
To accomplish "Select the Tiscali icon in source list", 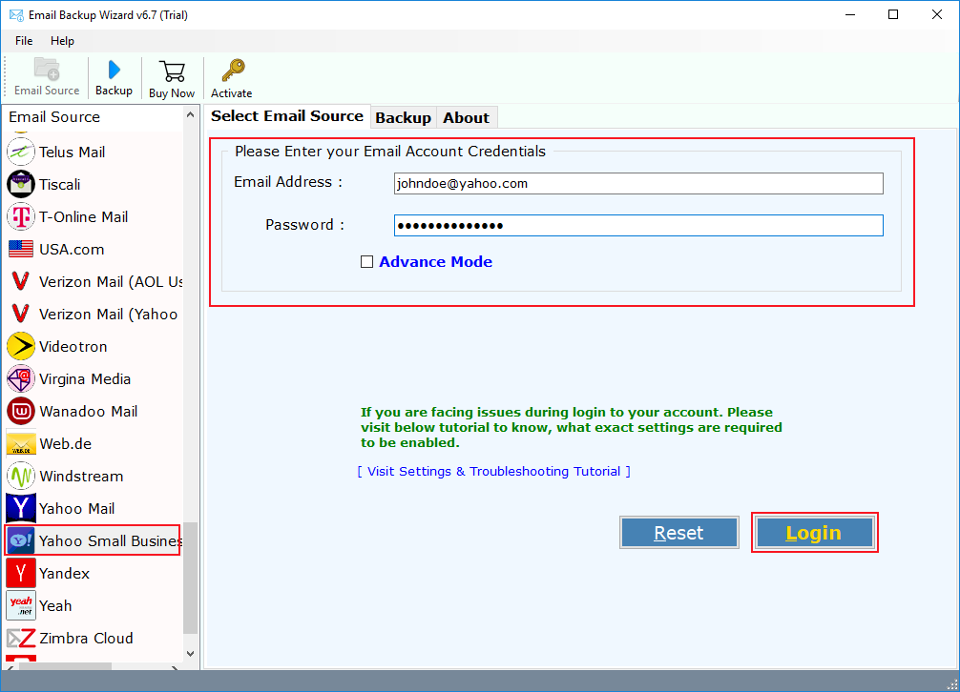I will point(21,184).
